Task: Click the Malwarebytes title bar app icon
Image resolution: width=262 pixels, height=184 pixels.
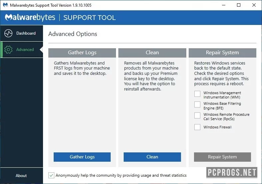Action: [x=5, y=5]
